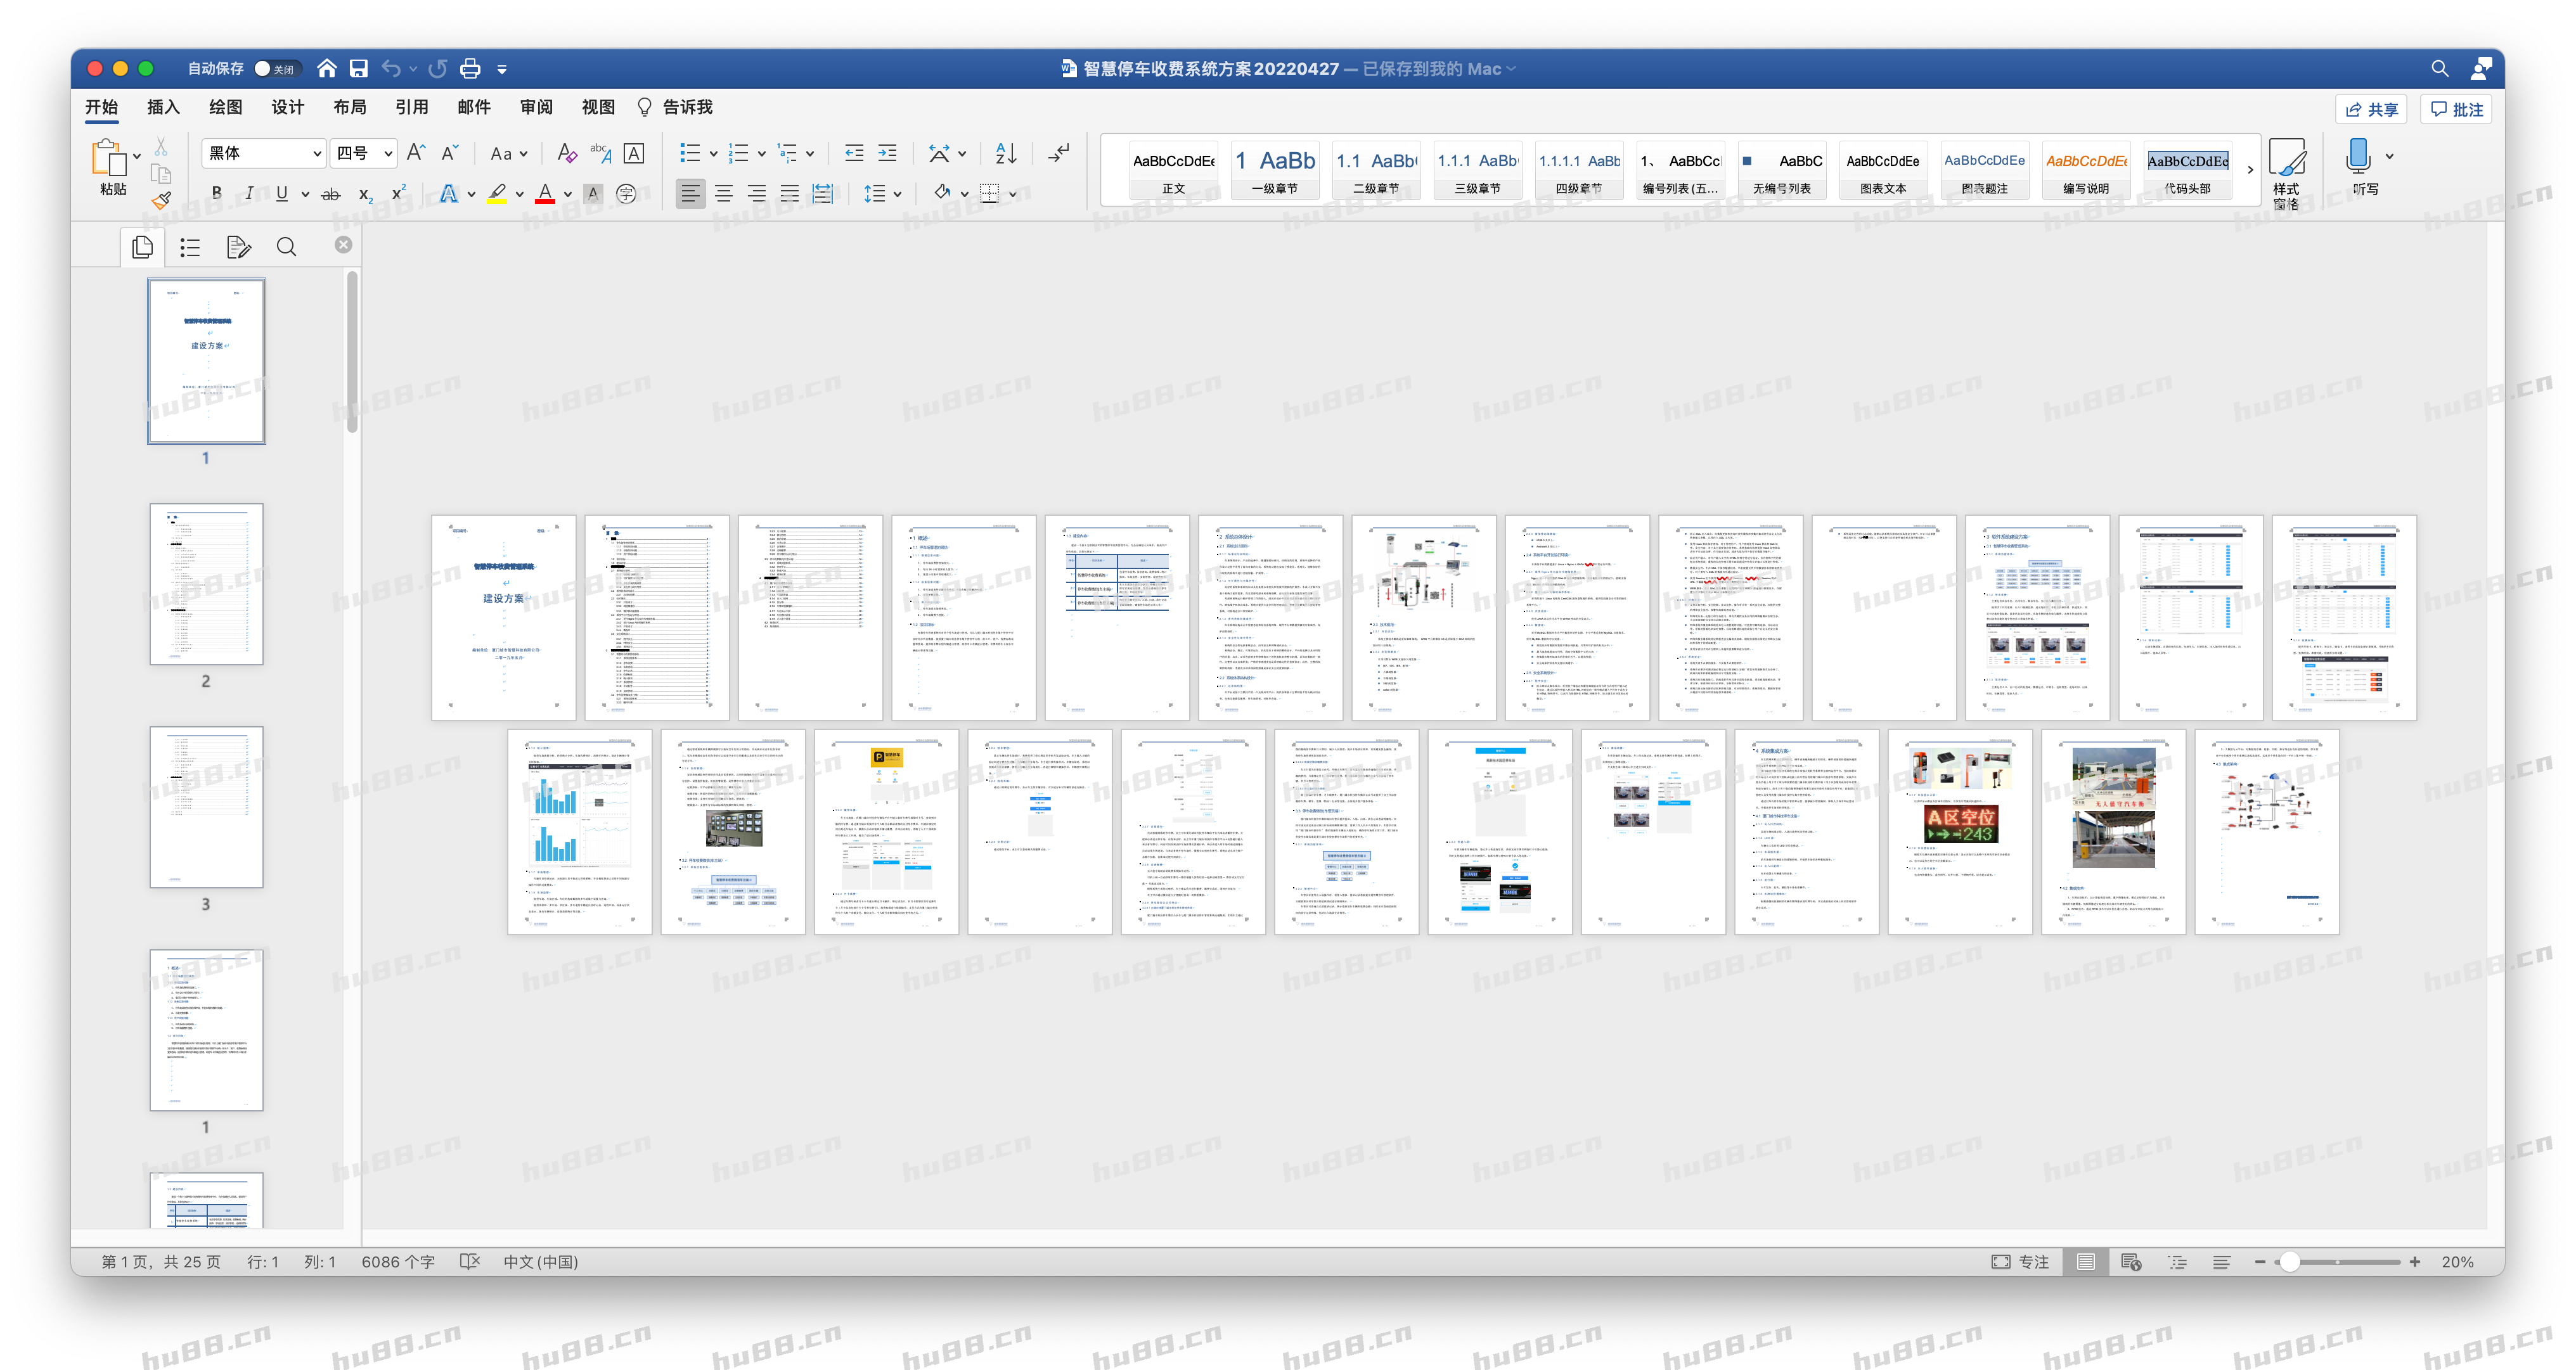2576x1370 pixels.
Task: Click the Dictate (听写) microphone icon
Action: coord(2358,158)
